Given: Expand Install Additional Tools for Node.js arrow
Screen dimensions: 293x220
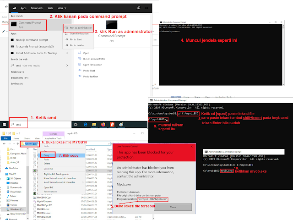Looking at the screenshot, I should coord(67,53).
